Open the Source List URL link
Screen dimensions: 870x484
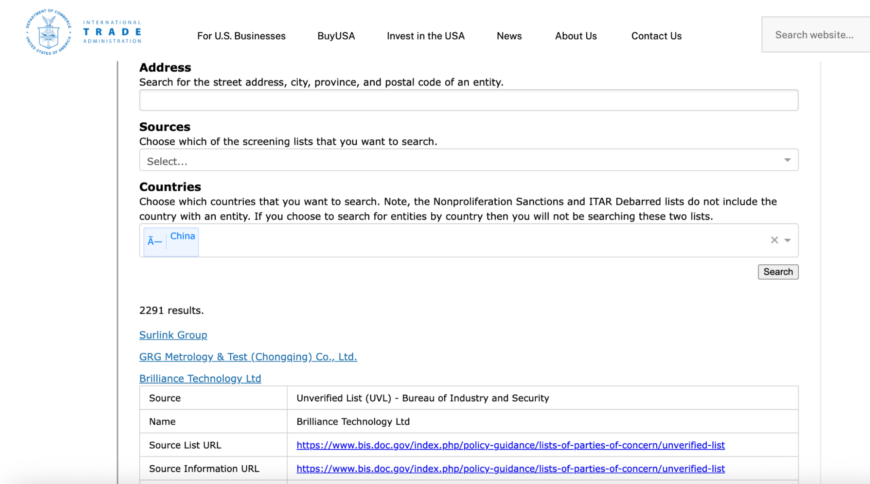510,445
